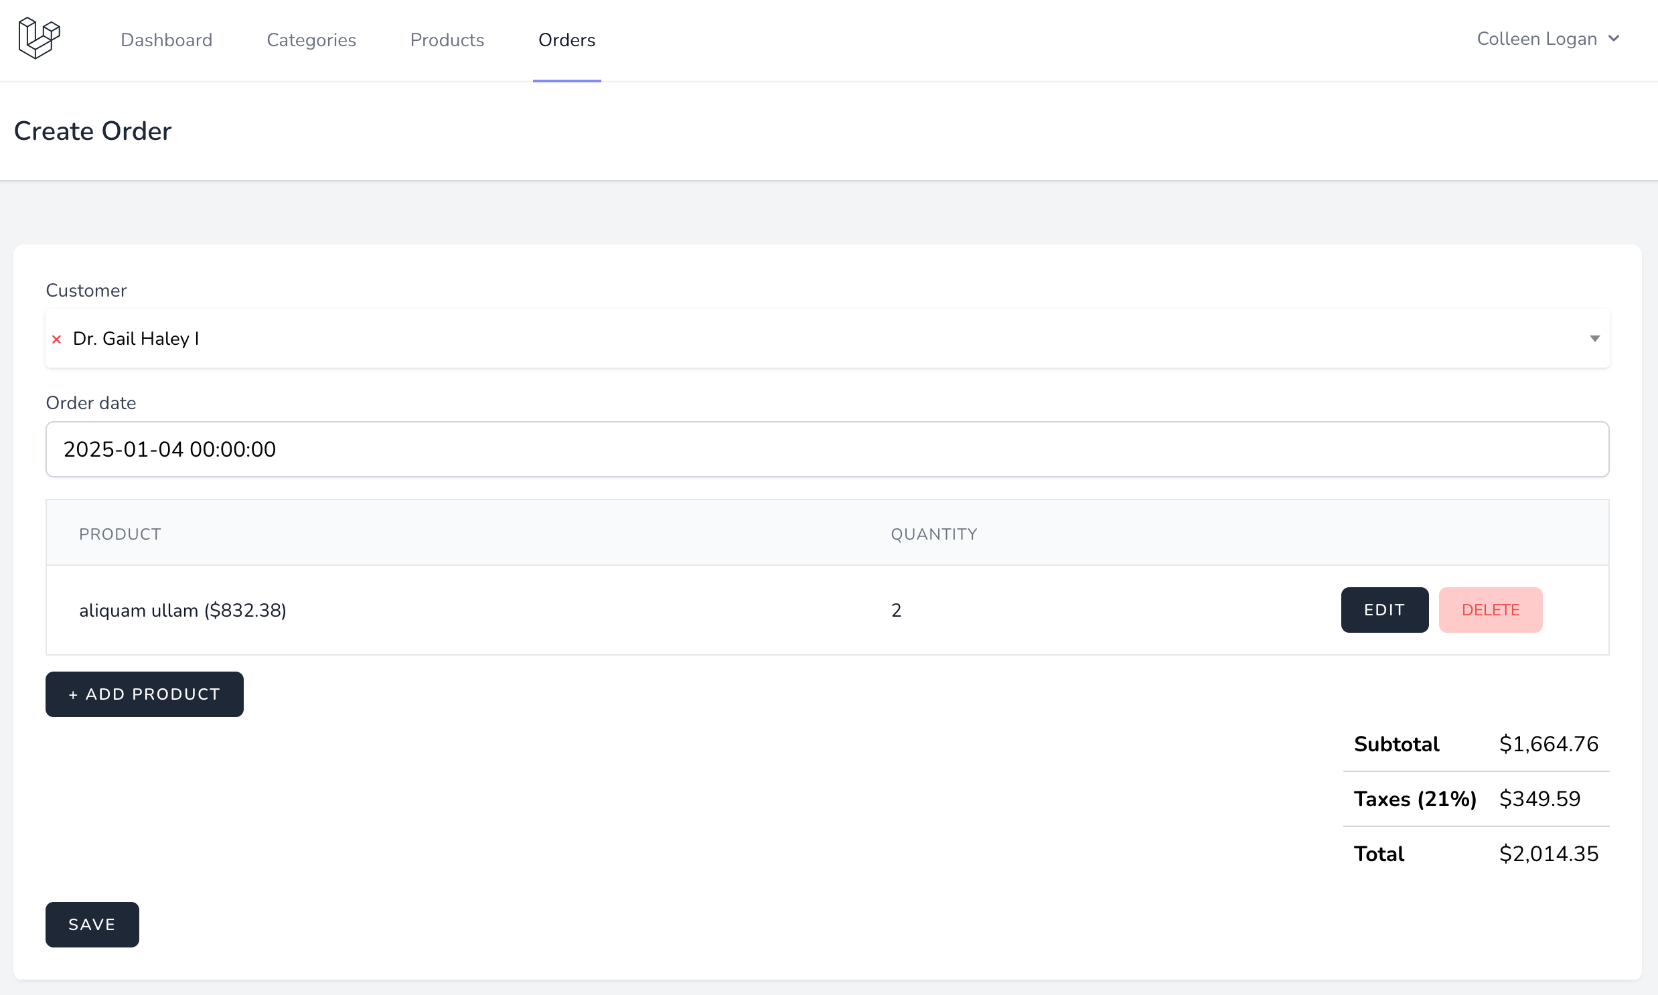Edit the aliquam ullam product row
This screenshot has width=1658, height=995.
(x=1384, y=609)
